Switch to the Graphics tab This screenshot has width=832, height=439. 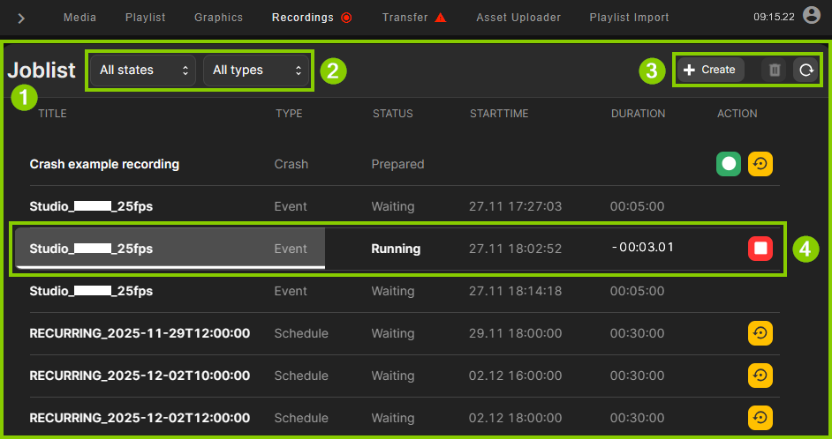tap(219, 18)
